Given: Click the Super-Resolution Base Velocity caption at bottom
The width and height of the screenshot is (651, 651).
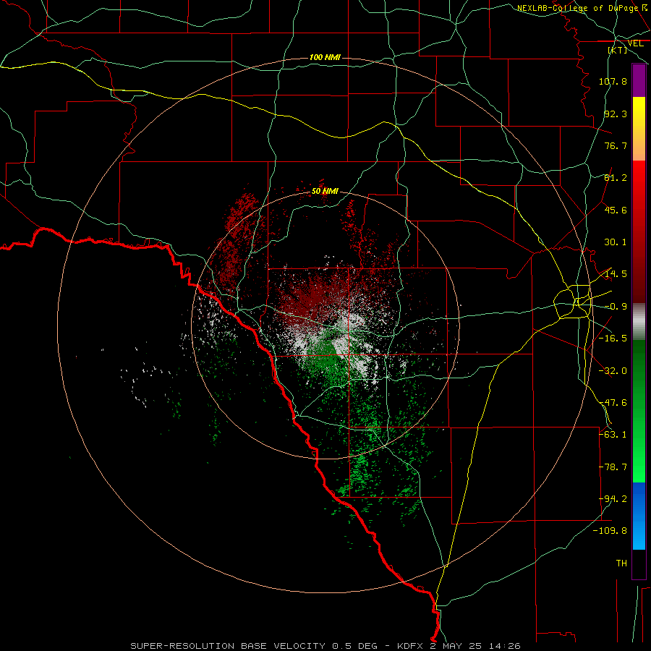Looking at the screenshot, I should pyautogui.click(x=325, y=646).
